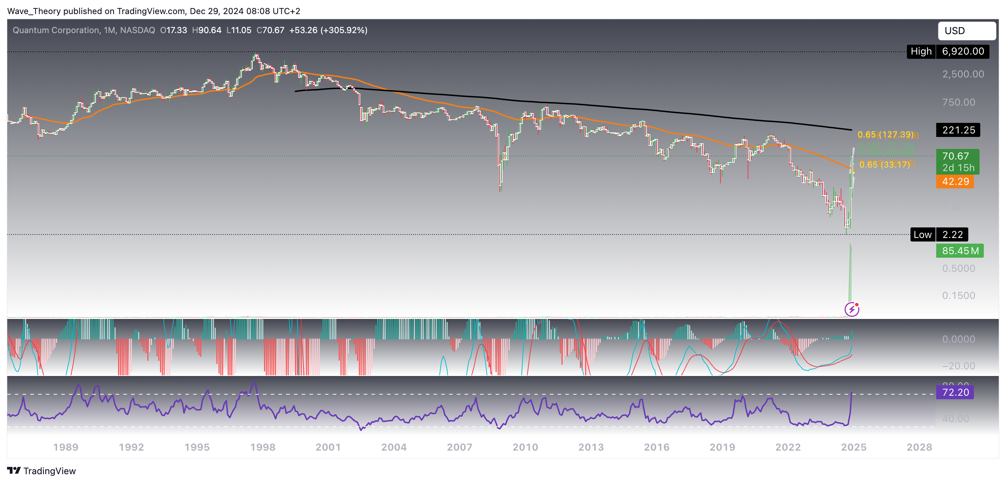
Task: Click the 0.65 (127.39) Fibonacci label
Action: (885, 134)
